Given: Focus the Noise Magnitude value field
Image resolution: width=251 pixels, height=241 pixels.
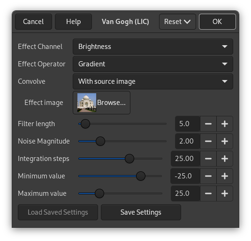Looking at the screenshot, I should point(188,141).
